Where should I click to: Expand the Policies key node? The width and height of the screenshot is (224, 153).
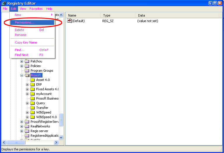22,66
